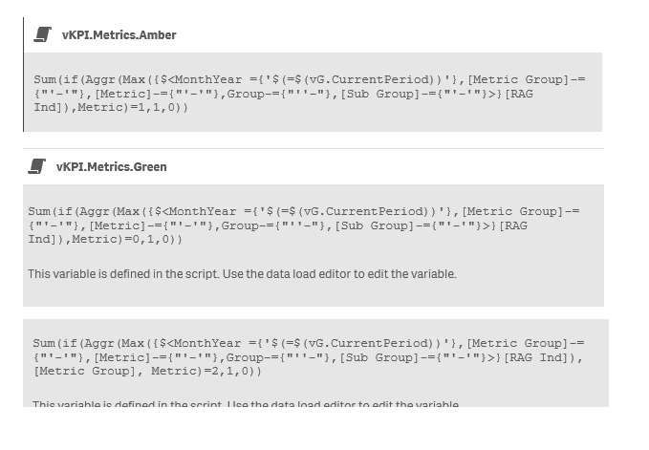Click 'Metric)=0,1,0))' in the Green expression

[x=129, y=239]
